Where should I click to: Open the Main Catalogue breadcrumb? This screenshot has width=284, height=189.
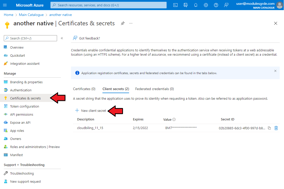coord(31,15)
